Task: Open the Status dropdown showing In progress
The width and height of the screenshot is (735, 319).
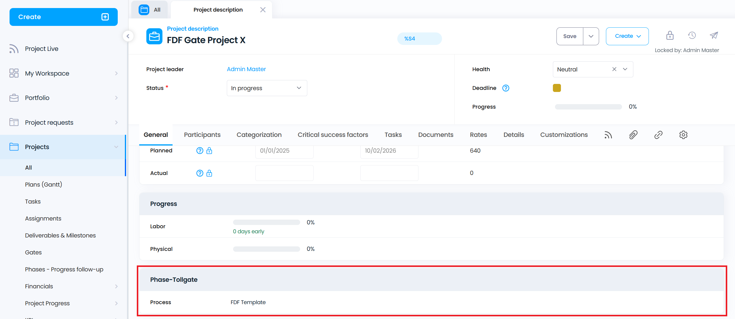Action: point(267,88)
